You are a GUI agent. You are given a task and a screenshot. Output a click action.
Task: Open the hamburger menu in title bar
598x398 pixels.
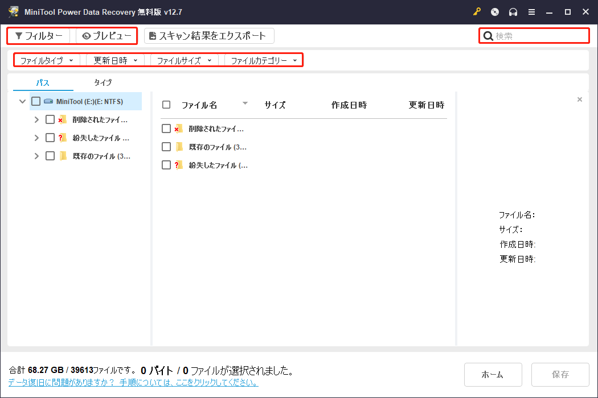coord(531,11)
